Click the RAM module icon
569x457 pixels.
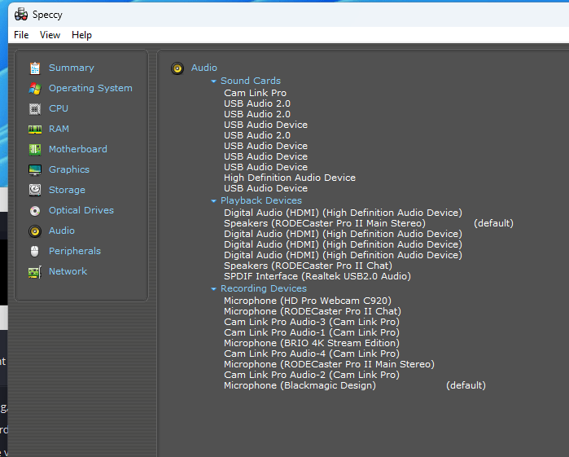(x=35, y=130)
